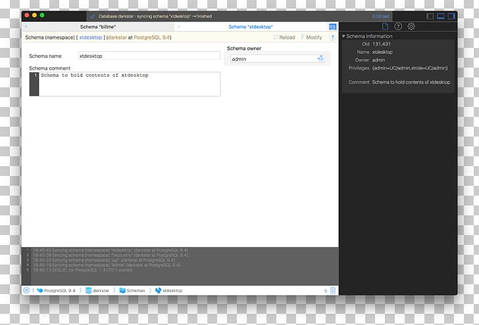Click the log count number 5 in bottom bar

(326, 291)
